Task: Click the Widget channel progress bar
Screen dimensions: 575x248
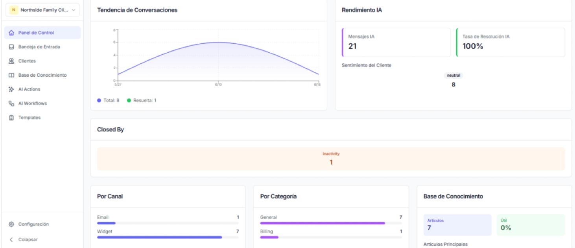Action: pyautogui.click(x=168, y=237)
